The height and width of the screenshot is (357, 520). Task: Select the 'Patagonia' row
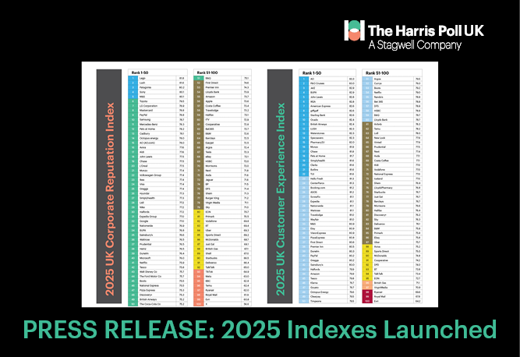[157, 87]
